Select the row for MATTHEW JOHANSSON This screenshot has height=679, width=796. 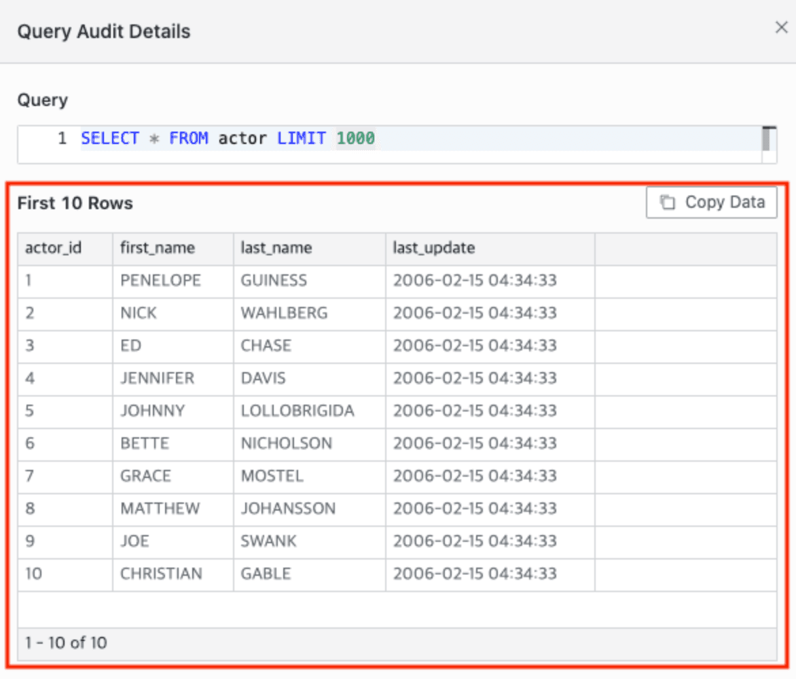coord(272,509)
